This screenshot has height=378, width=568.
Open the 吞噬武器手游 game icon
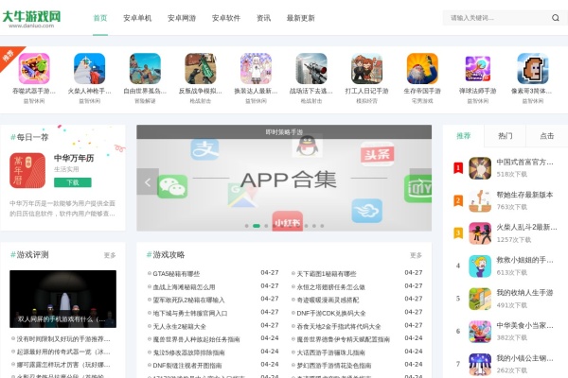point(34,68)
